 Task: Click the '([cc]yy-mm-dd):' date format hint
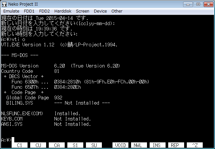(96, 24)
